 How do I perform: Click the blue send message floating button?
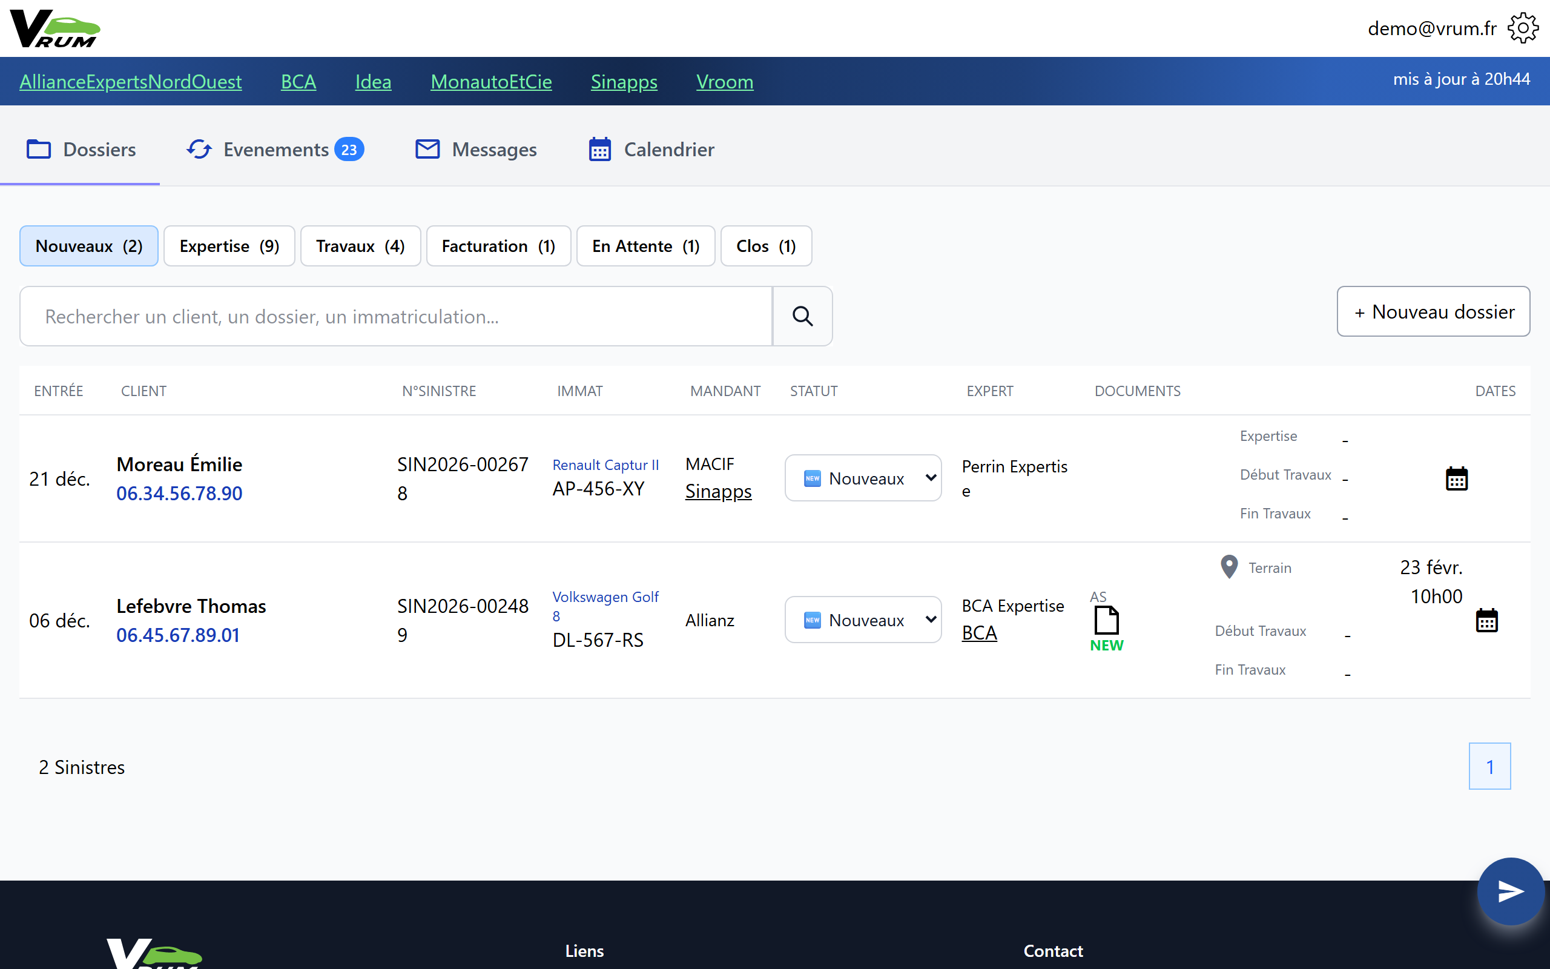[1509, 891]
